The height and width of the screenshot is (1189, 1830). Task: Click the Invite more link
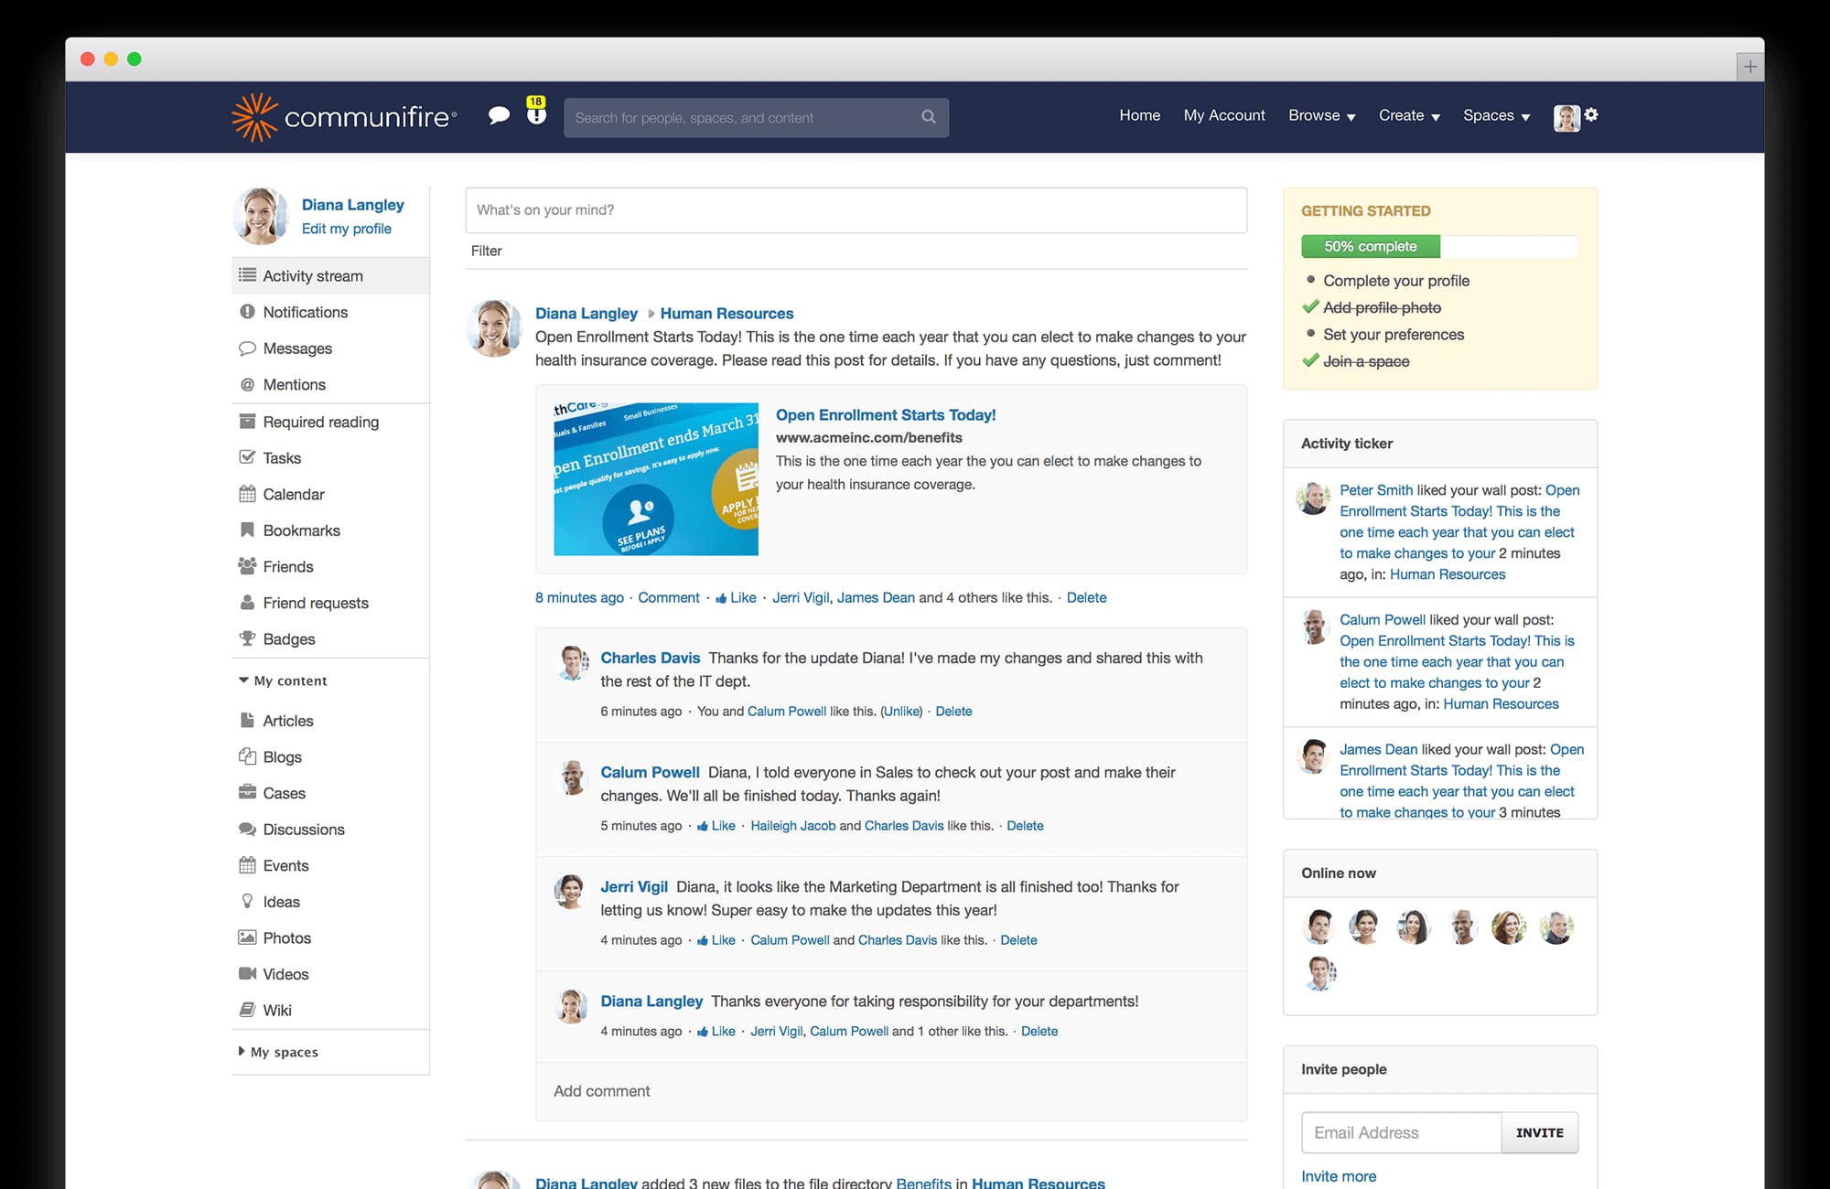click(1339, 1176)
